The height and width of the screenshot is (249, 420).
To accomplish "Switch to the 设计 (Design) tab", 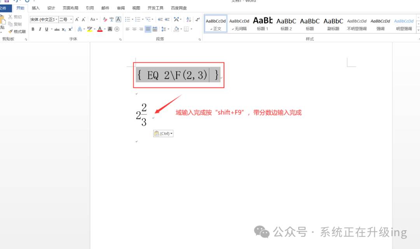I will (x=51, y=8).
